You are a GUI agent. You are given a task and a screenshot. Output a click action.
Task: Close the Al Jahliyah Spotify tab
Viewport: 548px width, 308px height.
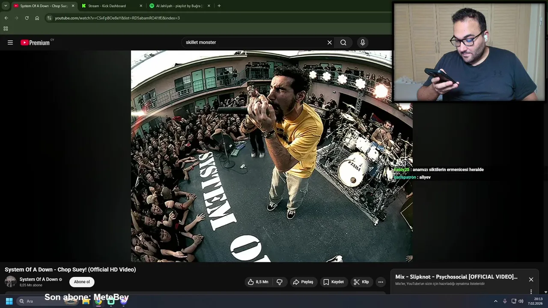click(209, 6)
